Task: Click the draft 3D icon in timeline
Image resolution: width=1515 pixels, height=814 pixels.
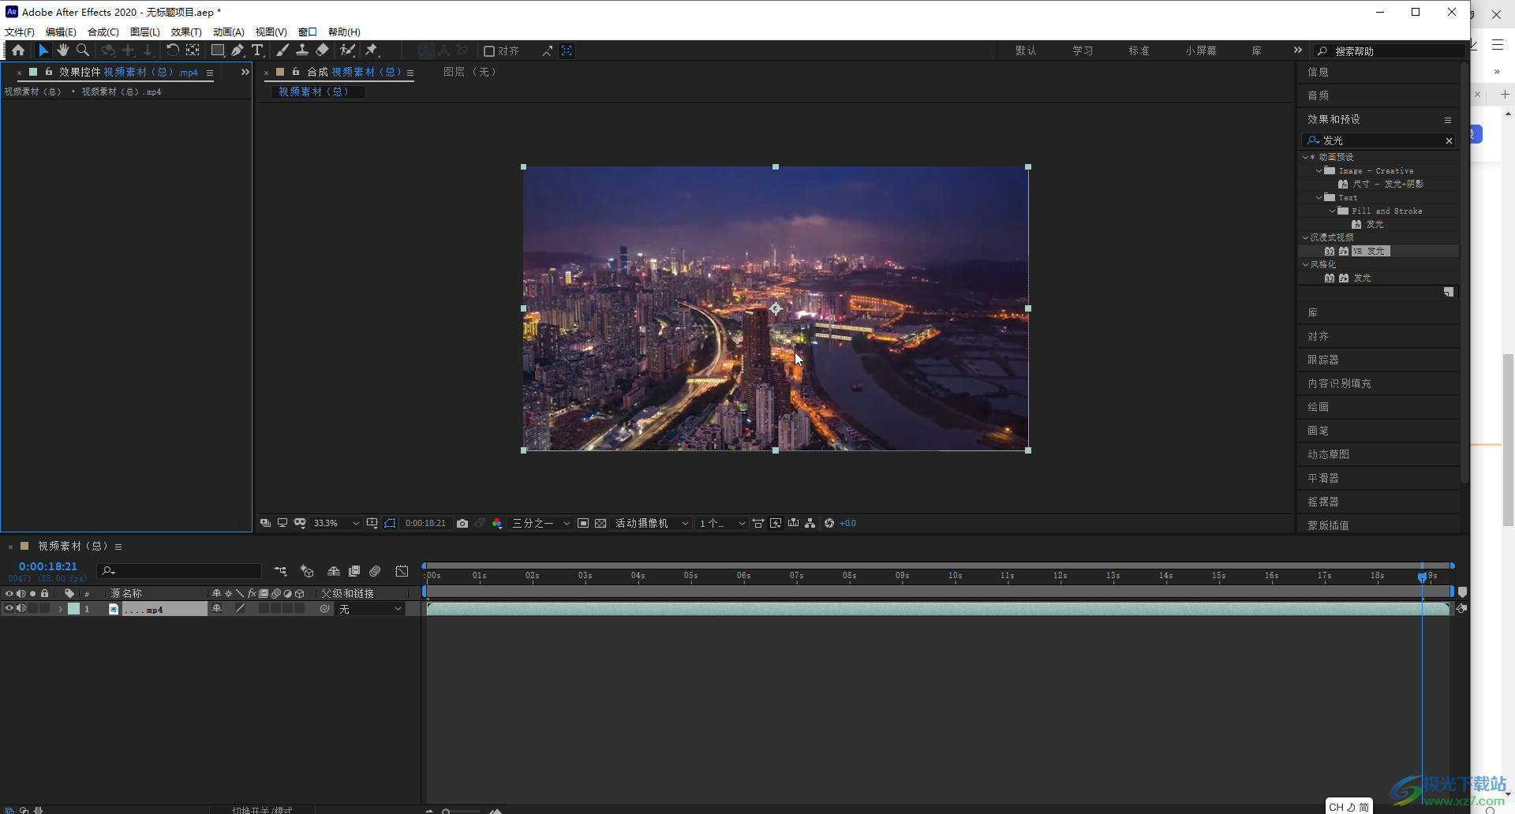Action: (307, 571)
